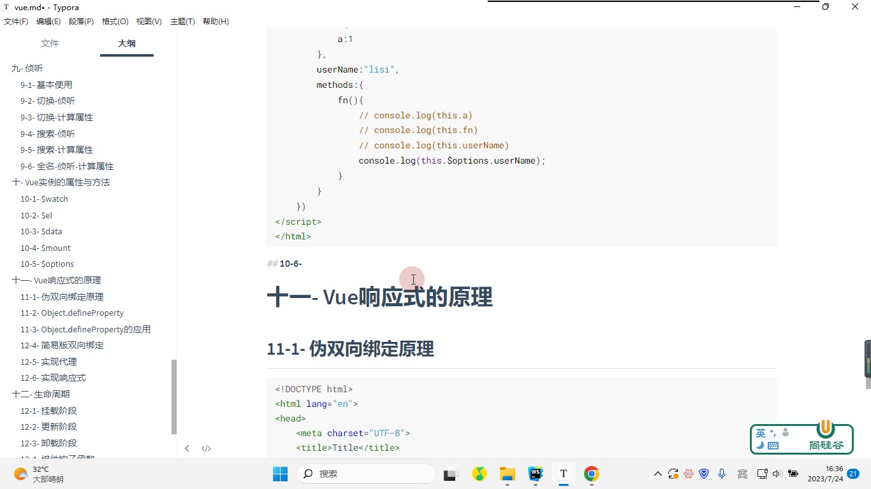Navigate to 十二- 生命周期 heading

click(41, 394)
